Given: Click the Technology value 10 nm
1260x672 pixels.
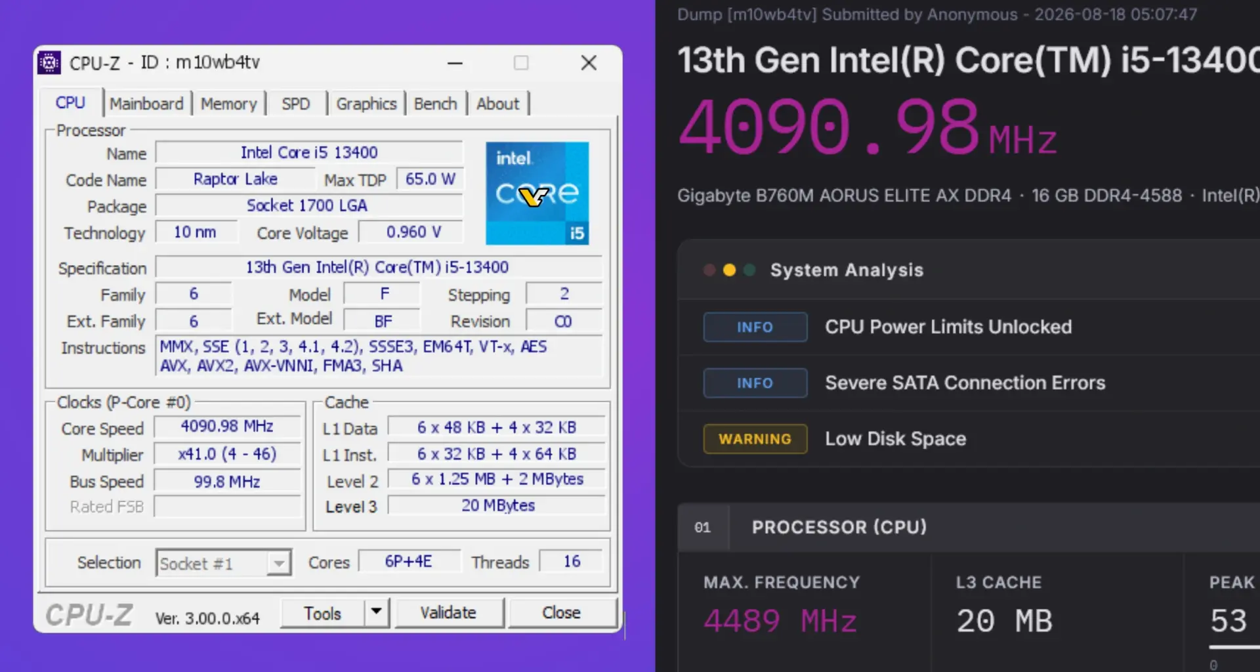Looking at the screenshot, I should (x=195, y=232).
